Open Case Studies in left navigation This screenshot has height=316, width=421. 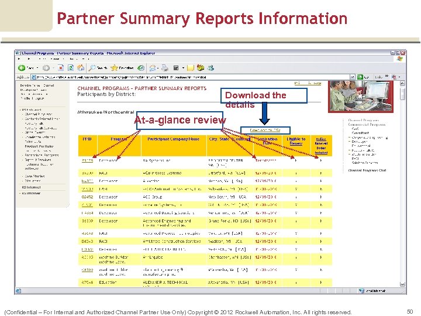(34, 176)
